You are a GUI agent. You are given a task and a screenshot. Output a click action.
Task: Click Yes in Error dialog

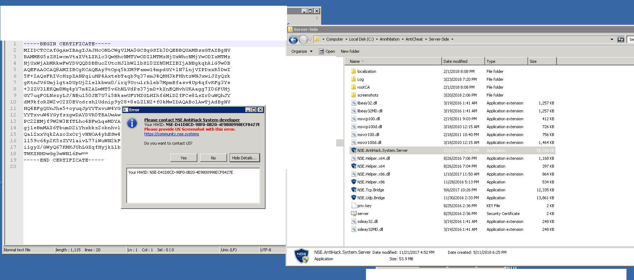click(x=184, y=158)
